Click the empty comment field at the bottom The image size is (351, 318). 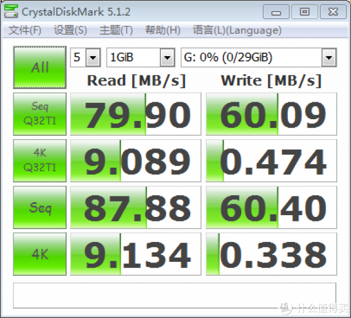tap(174, 295)
